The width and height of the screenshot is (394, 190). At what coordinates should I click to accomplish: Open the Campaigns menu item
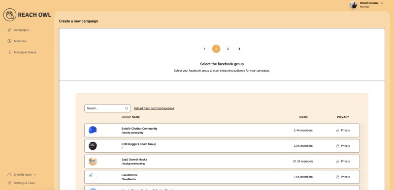pyautogui.click(x=21, y=30)
